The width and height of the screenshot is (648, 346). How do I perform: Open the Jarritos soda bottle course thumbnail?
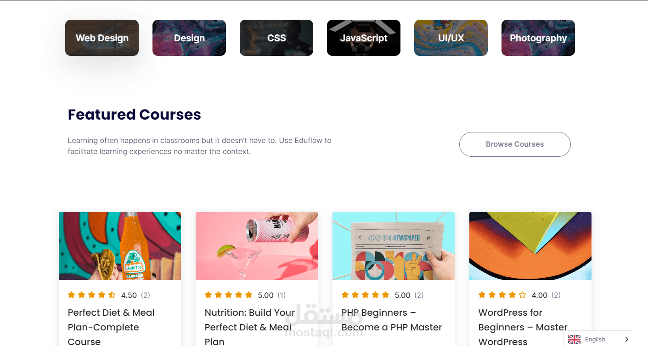[x=120, y=246]
